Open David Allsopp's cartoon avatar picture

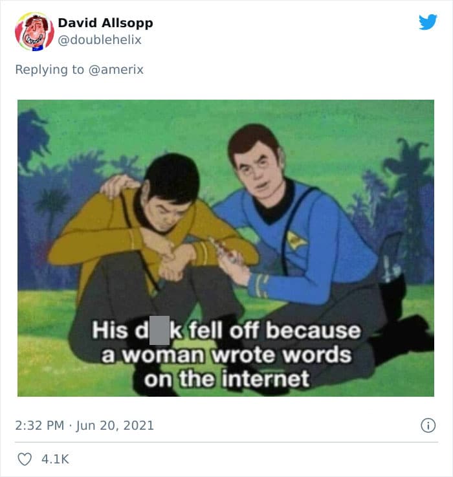click(34, 31)
